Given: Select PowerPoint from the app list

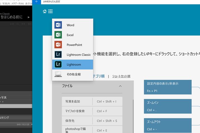Looking at the screenshot, I should point(72,45).
